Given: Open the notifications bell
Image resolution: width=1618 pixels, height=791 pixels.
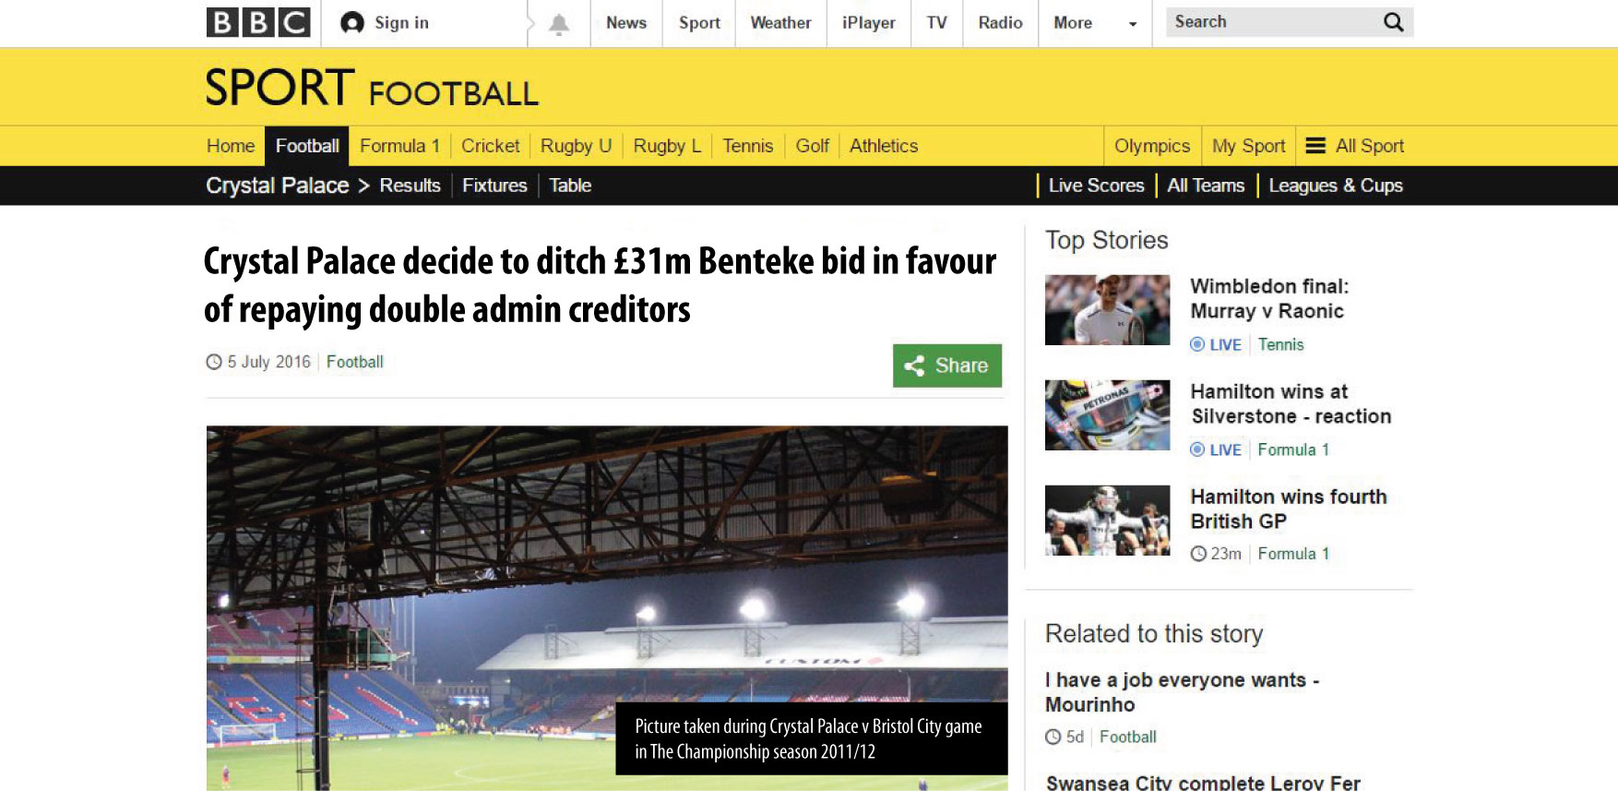Looking at the screenshot, I should pos(558,24).
